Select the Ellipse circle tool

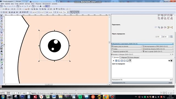coord(1,35)
